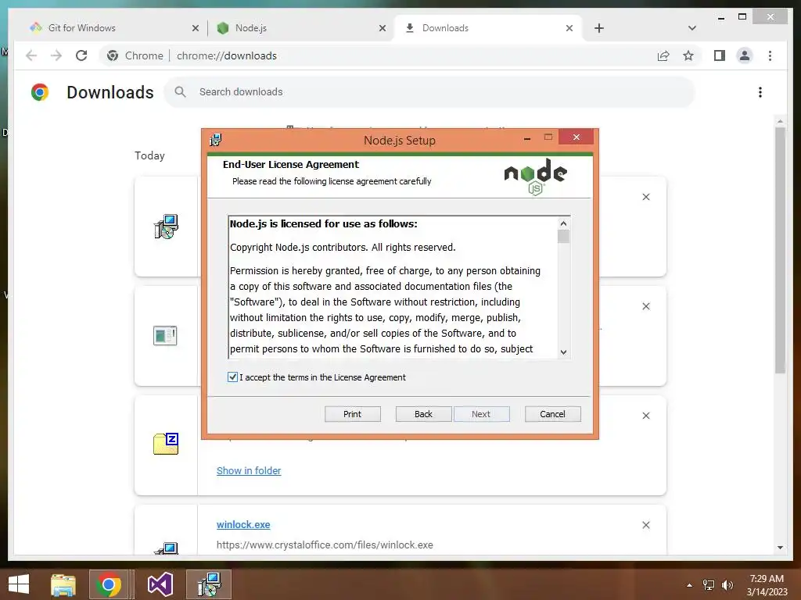Click the Chrome logo beside Downloads heading
This screenshot has width=801, height=600.
pyautogui.click(x=40, y=92)
